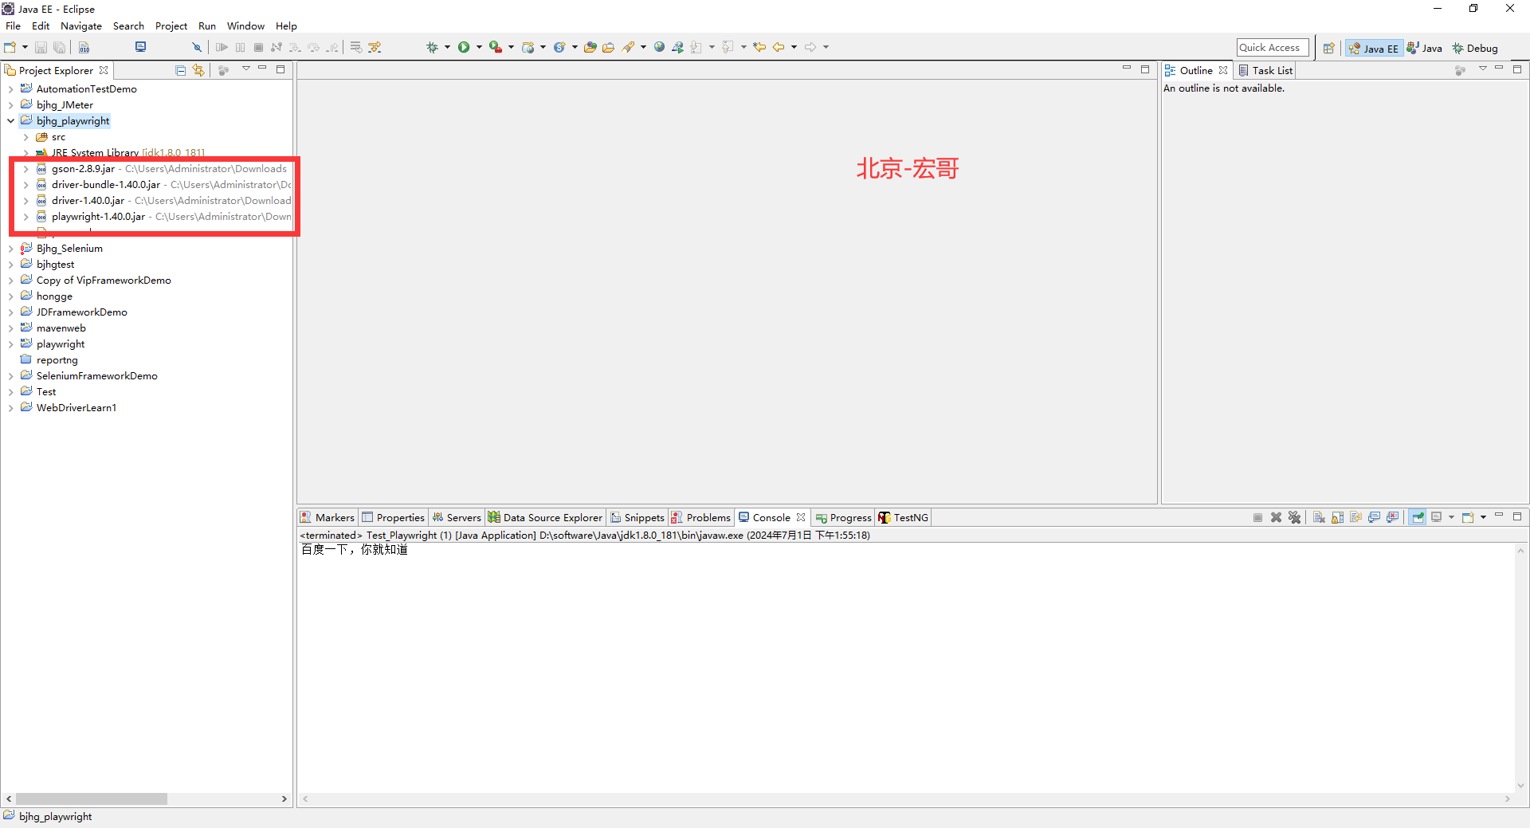Switch to the TestNG tab
The width and height of the screenshot is (1530, 828).
pos(903,517)
